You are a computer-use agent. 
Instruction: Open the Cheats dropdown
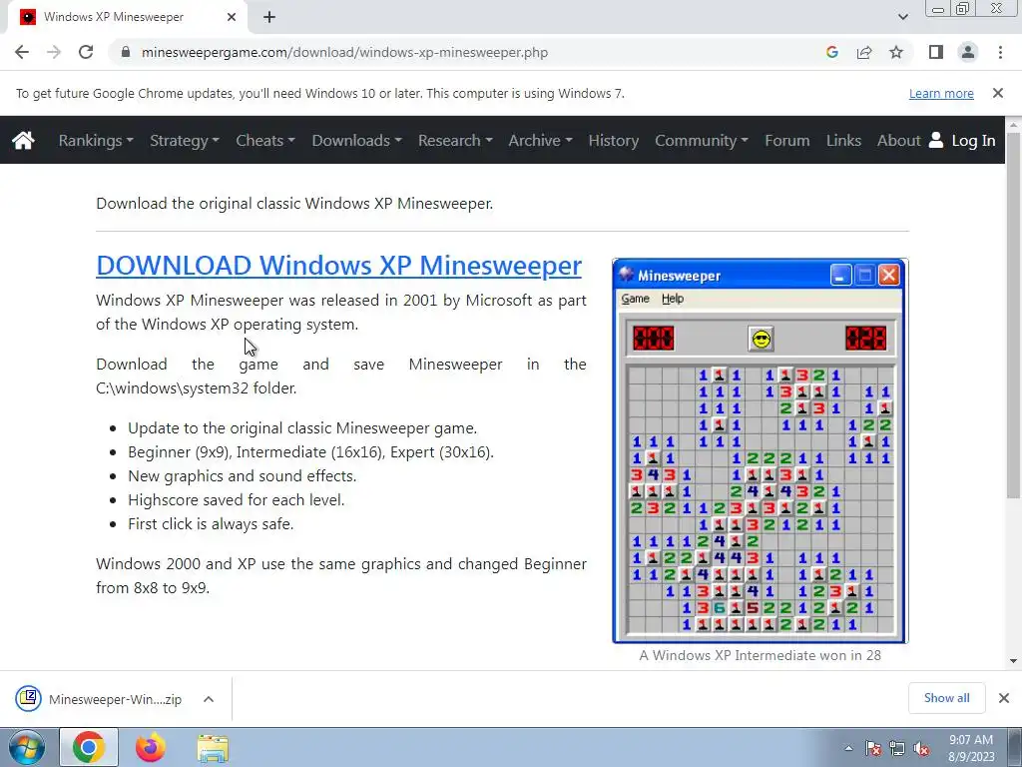pos(265,140)
